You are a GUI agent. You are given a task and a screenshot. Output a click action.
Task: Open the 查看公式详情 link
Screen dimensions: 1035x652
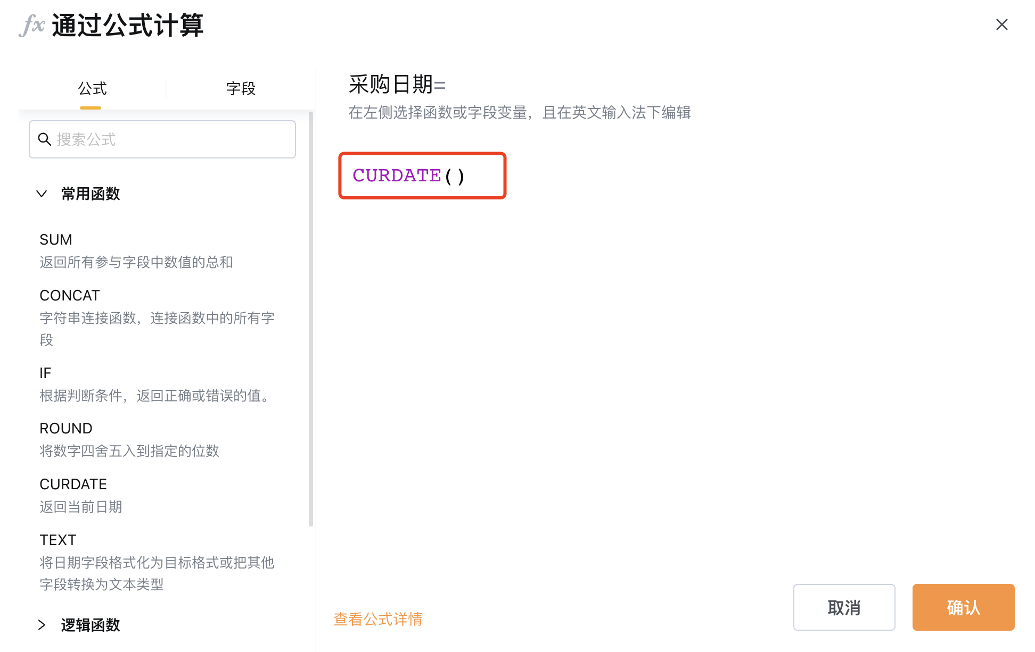tap(378, 619)
